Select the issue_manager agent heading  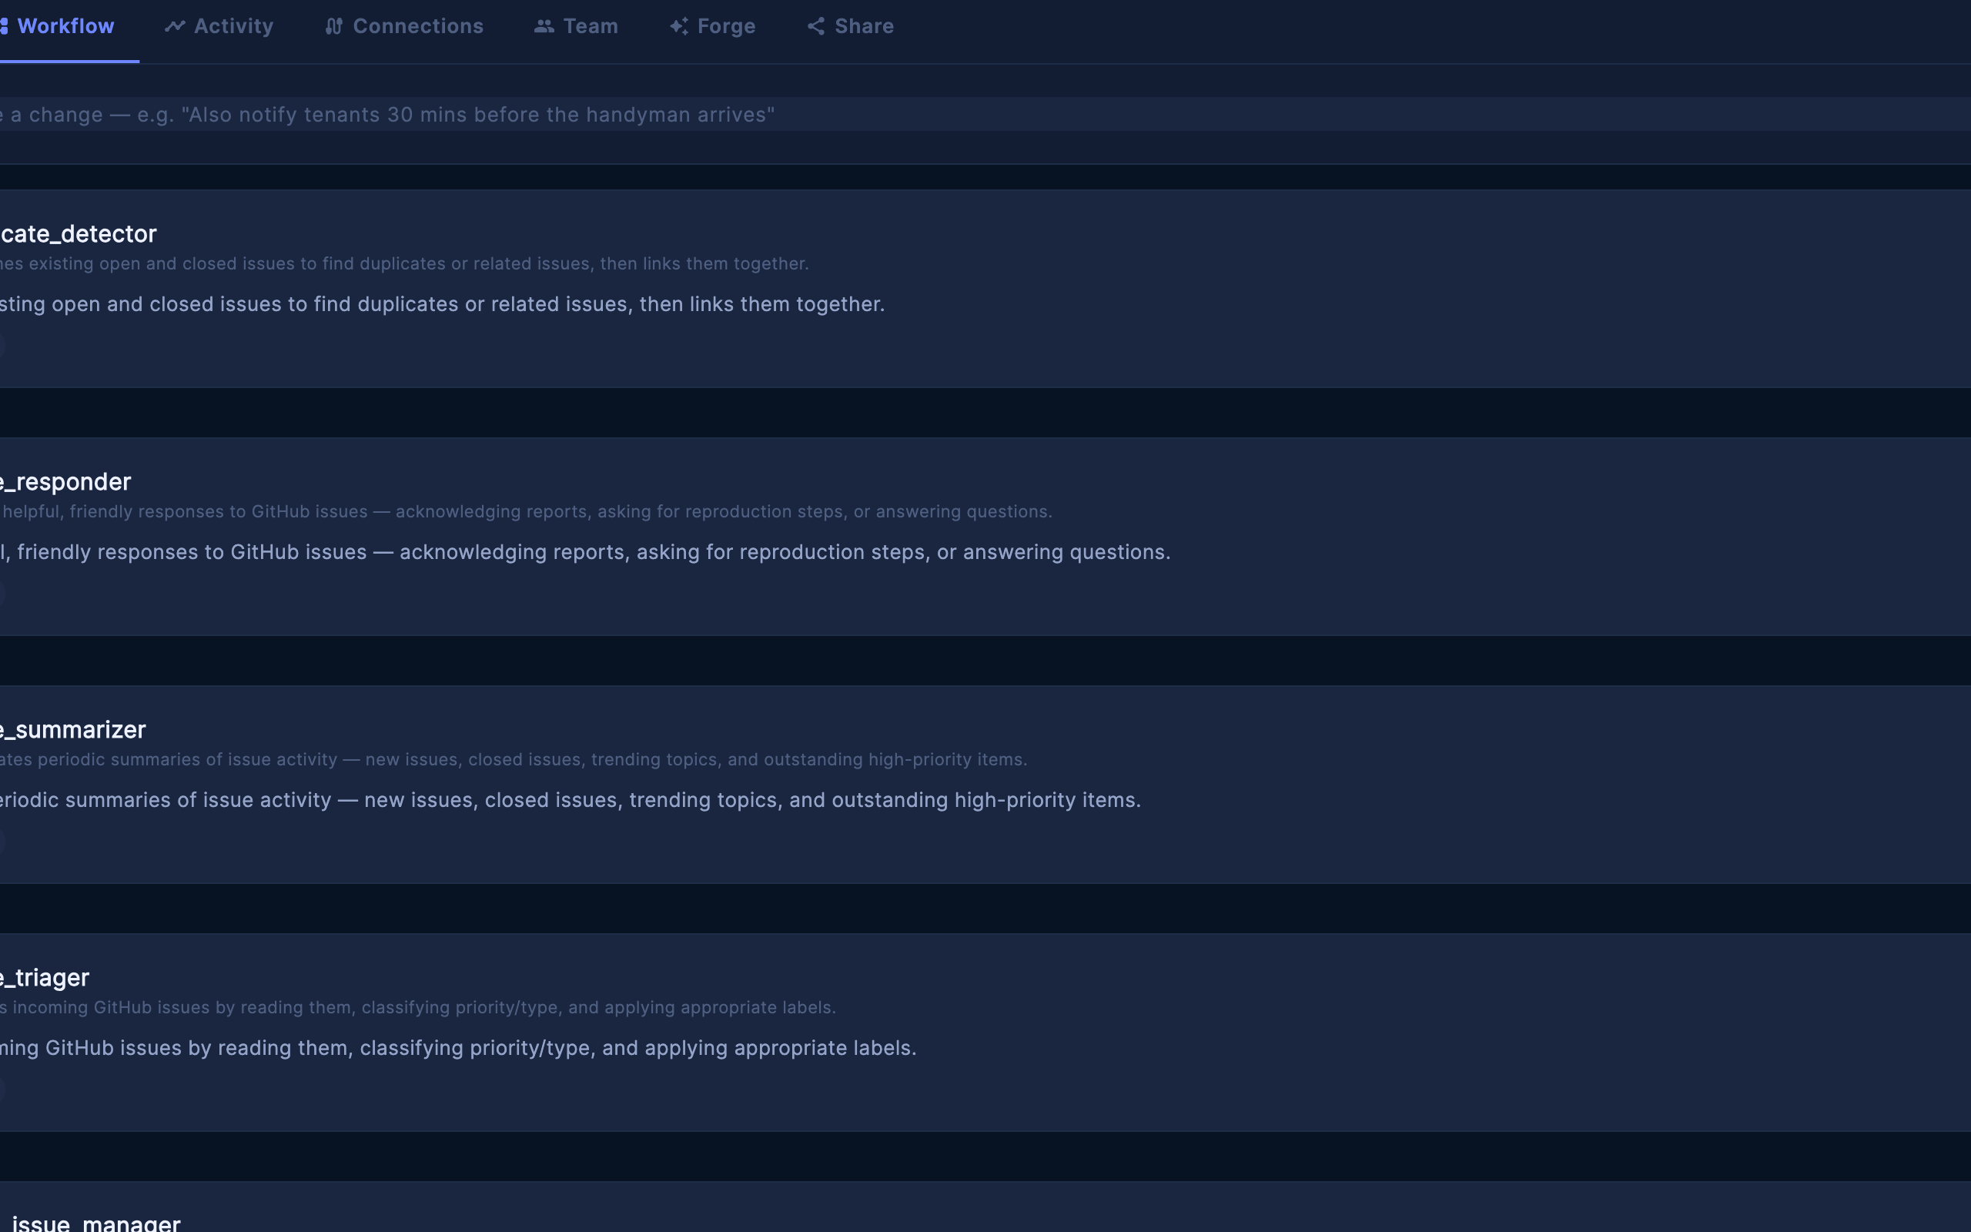tap(96, 1222)
